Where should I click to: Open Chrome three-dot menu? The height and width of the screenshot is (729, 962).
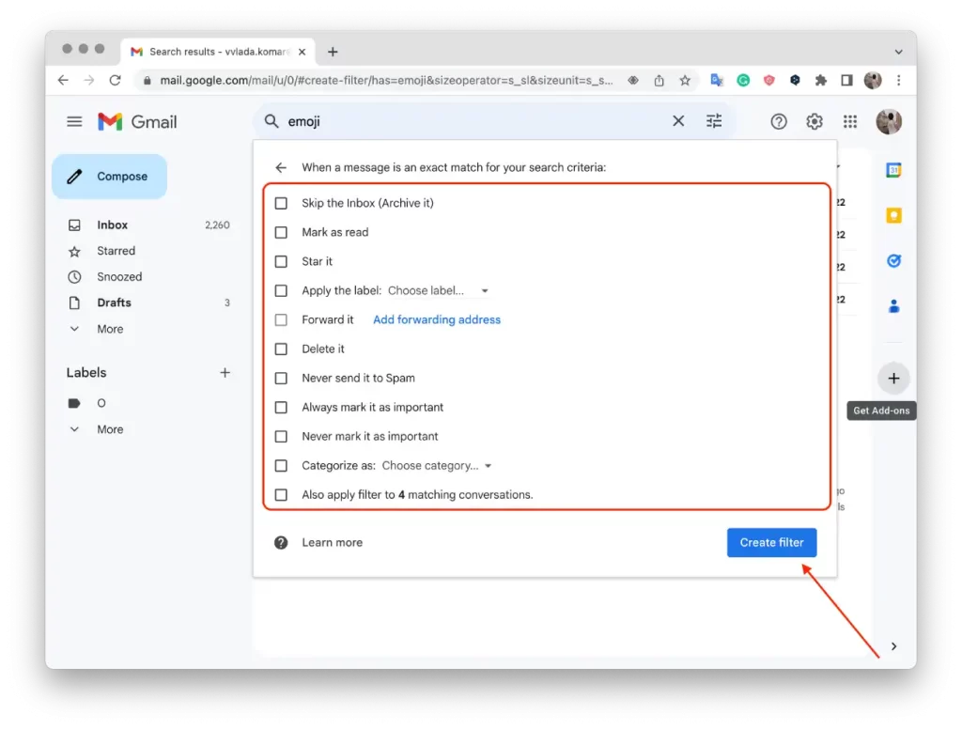(899, 81)
